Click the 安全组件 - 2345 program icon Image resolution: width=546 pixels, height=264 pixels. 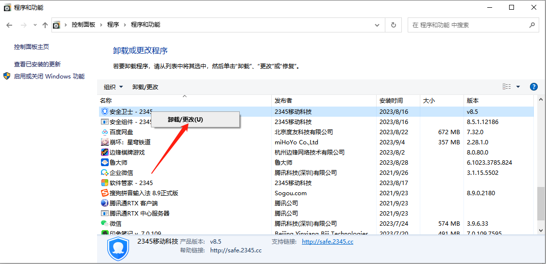(x=105, y=122)
